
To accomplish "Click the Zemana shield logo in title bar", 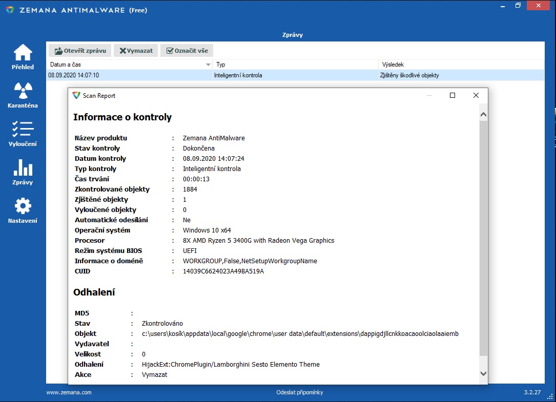I will pos(10,10).
